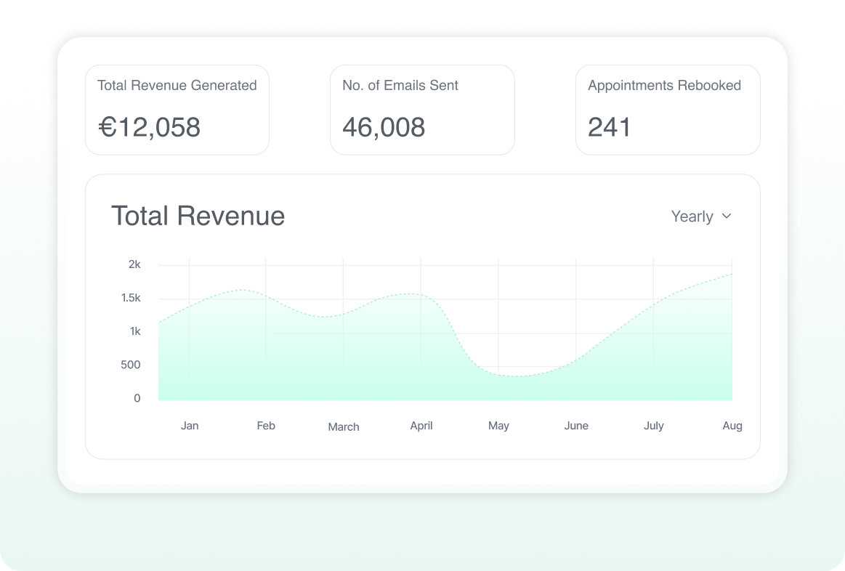Select Feb on the chart axis

(x=266, y=426)
